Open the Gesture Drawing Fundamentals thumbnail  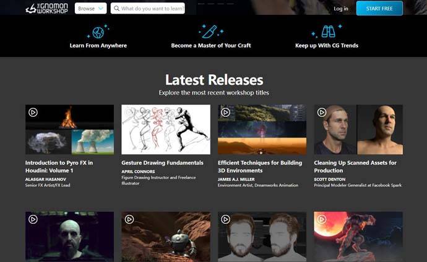pos(166,130)
